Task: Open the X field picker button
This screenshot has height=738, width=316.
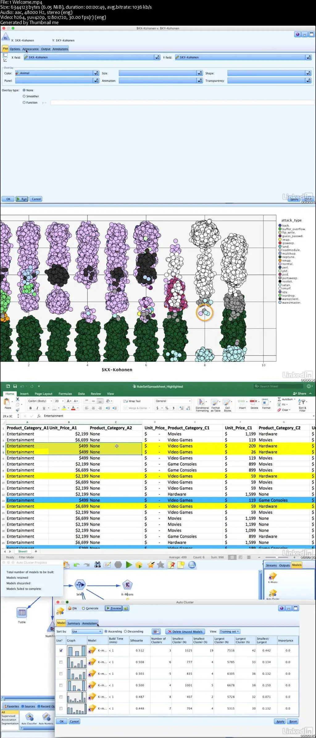Action: 157,57
